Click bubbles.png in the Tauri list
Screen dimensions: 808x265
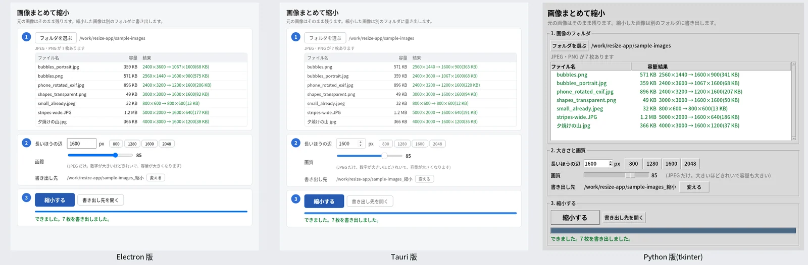coord(411,67)
